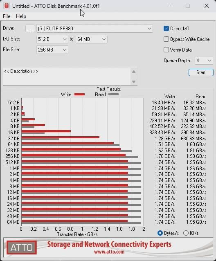
Task: Expand the File Size 256 MB dropdown
Action: (52, 50)
